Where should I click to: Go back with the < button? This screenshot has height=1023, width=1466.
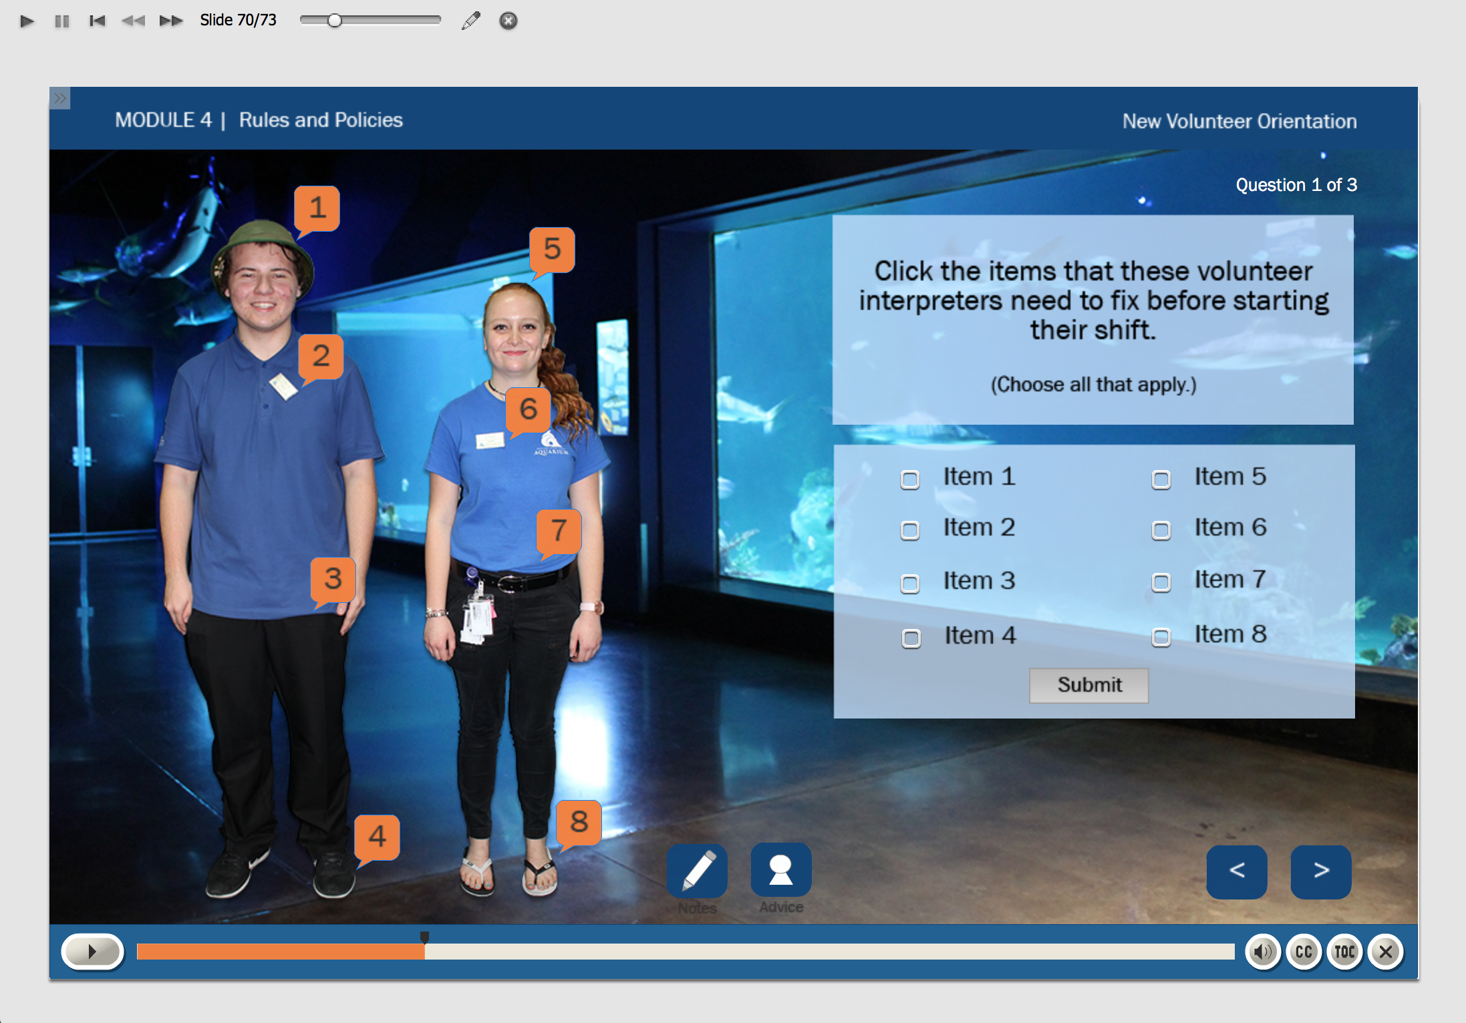point(1236,871)
